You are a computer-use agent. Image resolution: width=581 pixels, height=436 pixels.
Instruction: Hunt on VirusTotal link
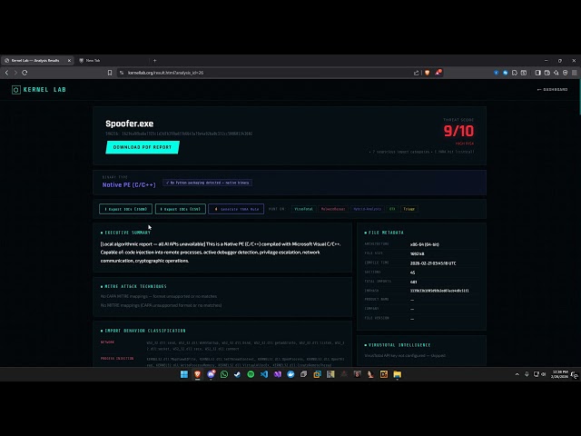coord(303,209)
